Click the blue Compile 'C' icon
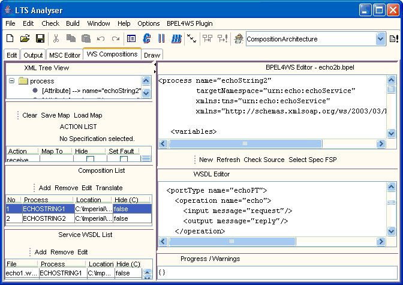Viewport: 403px width, 285px height. tap(147, 39)
